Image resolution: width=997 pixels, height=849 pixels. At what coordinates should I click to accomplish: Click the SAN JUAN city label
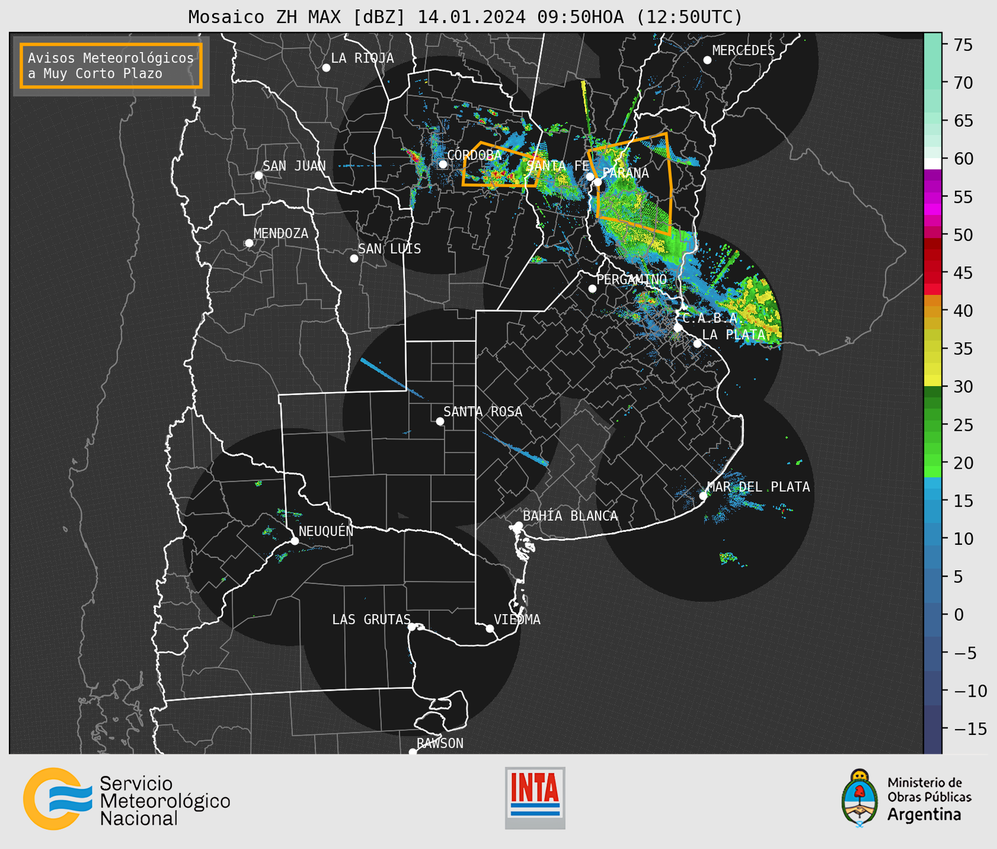click(294, 166)
